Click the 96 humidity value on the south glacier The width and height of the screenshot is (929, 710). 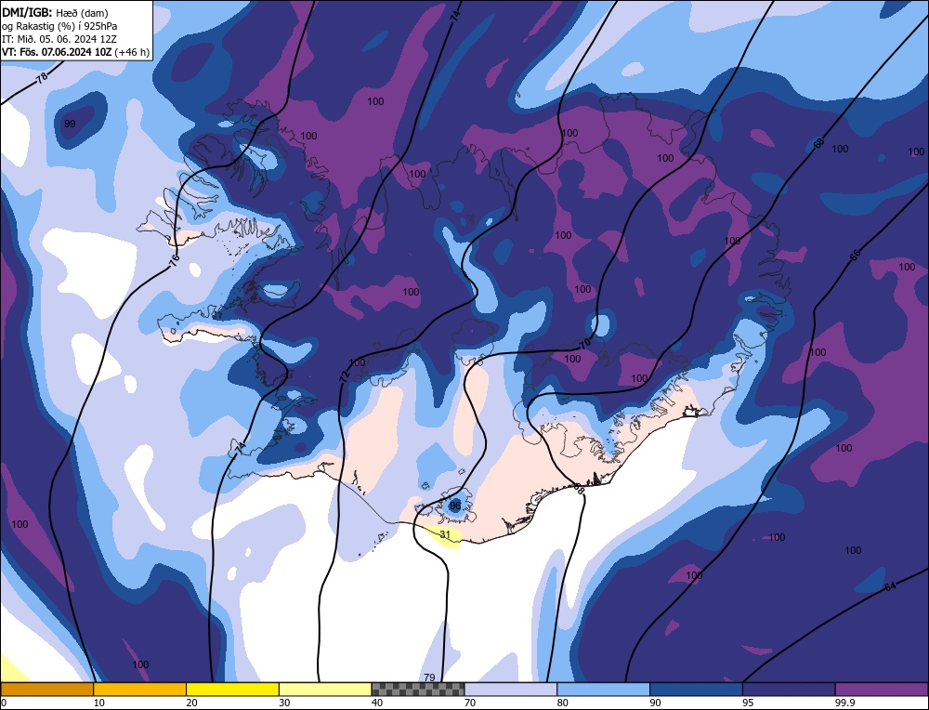455,506
